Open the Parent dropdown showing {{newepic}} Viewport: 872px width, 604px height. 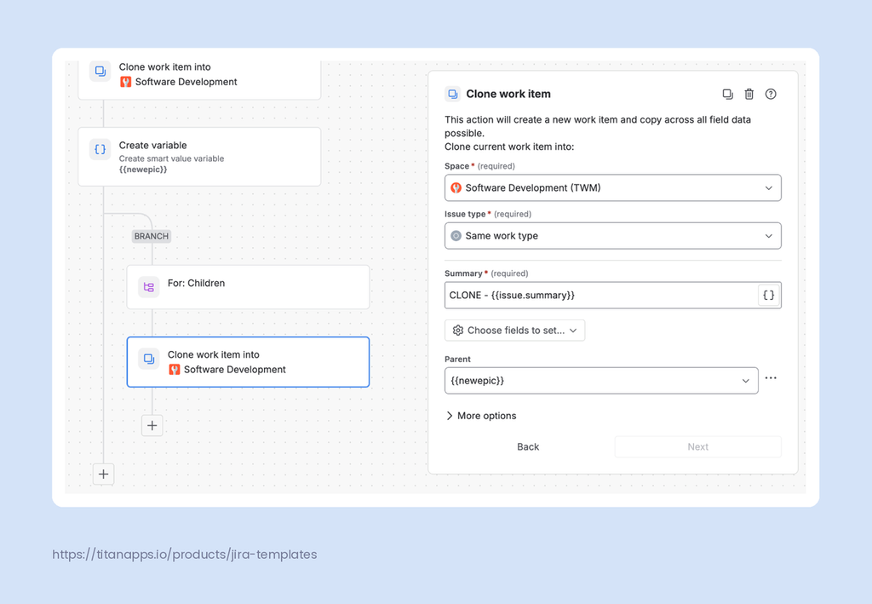pos(601,381)
